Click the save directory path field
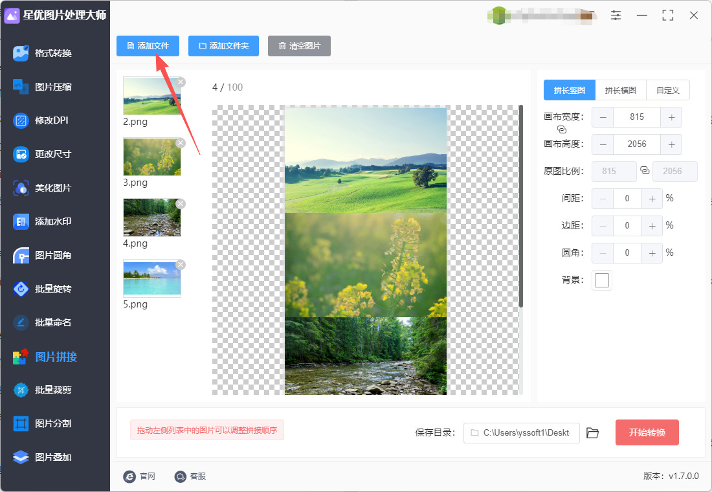 tap(521, 433)
